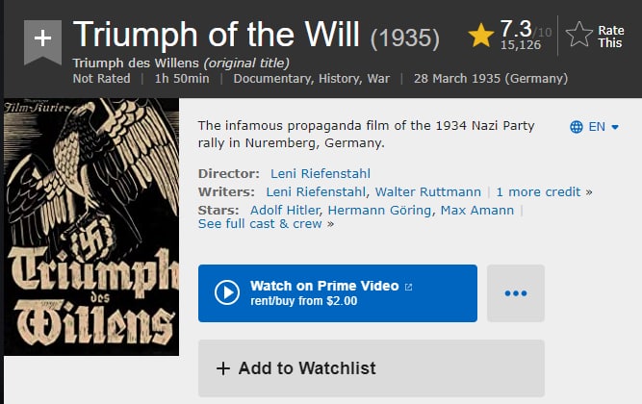Click the external link icon beside Prime Video
This screenshot has height=404, width=642.
click(x=408, y=286)
